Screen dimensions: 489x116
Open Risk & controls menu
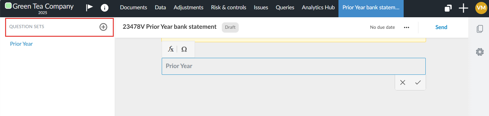click(x=229, y=7)
